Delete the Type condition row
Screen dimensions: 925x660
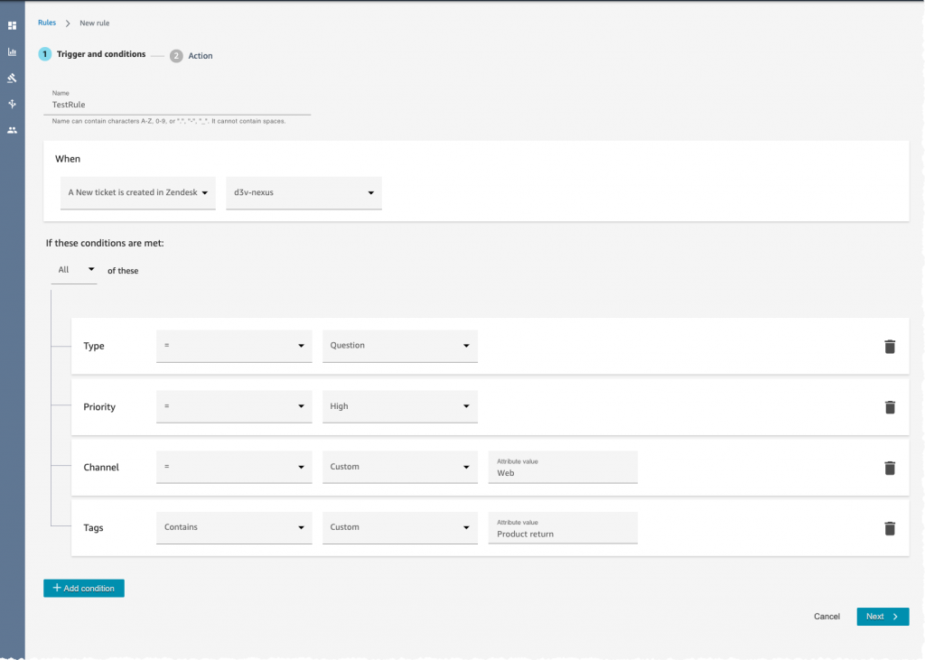(x=889, y=347)
